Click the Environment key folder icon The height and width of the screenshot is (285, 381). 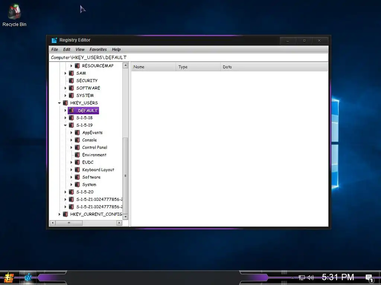[x=77, y=155]
